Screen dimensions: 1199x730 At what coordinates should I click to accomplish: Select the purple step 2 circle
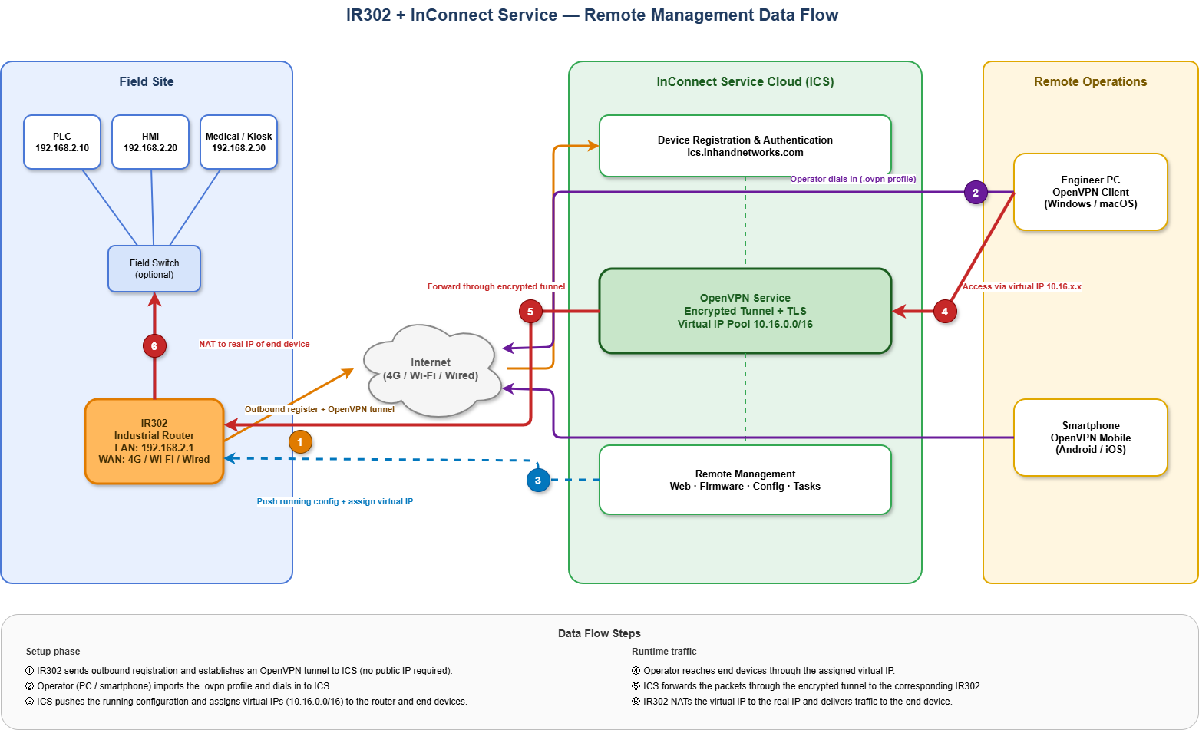tap(976, 192)
